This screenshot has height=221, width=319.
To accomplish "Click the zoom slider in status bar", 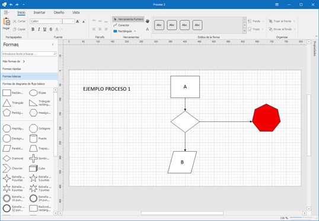I will tap(302, 218).
